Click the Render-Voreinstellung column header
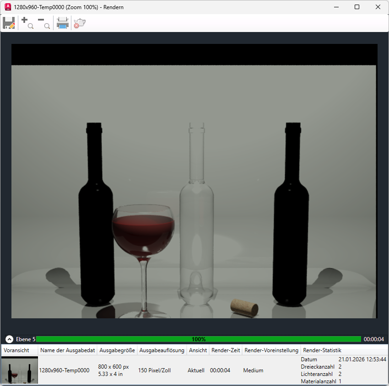This screenshot has width=389, height=386. pyautogui.click(x=271, y=350)
